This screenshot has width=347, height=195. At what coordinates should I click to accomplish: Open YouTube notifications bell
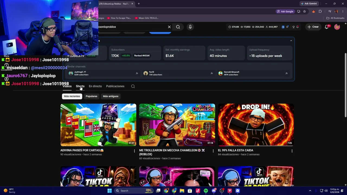pyautogui.click(x=327, y=27)
